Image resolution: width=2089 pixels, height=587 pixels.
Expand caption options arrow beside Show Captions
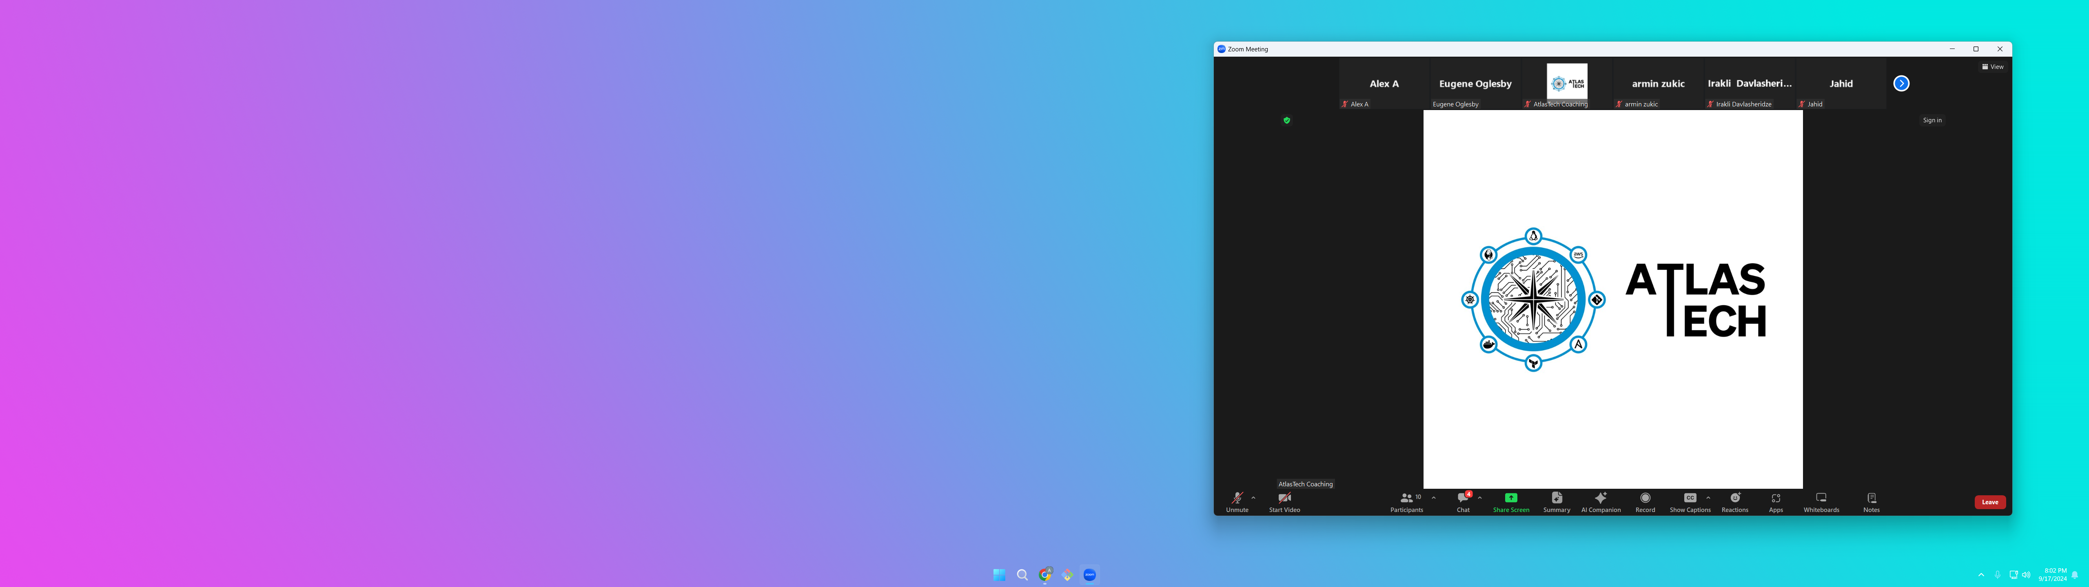click(x=1708, y=498)
